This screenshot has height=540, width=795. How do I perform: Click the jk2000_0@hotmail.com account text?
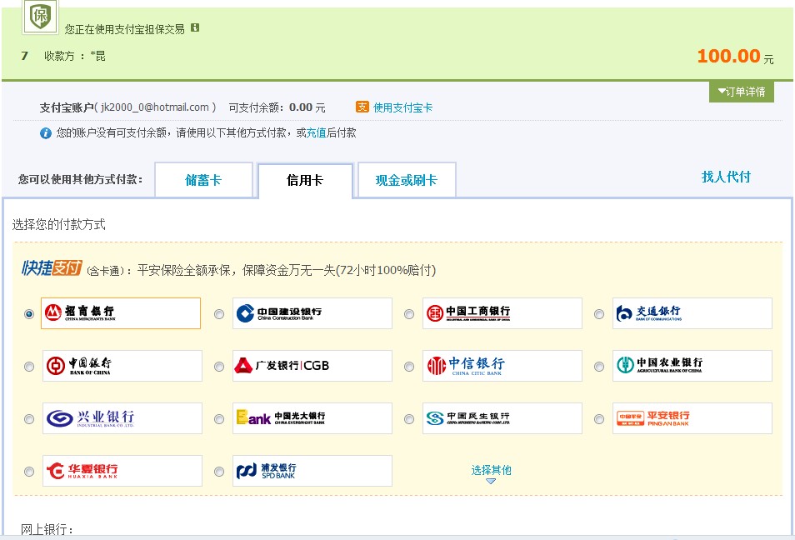click(x=155, y=107)
